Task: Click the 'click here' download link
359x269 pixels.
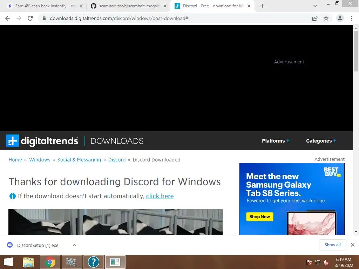Action: click(x=160, y=196)
